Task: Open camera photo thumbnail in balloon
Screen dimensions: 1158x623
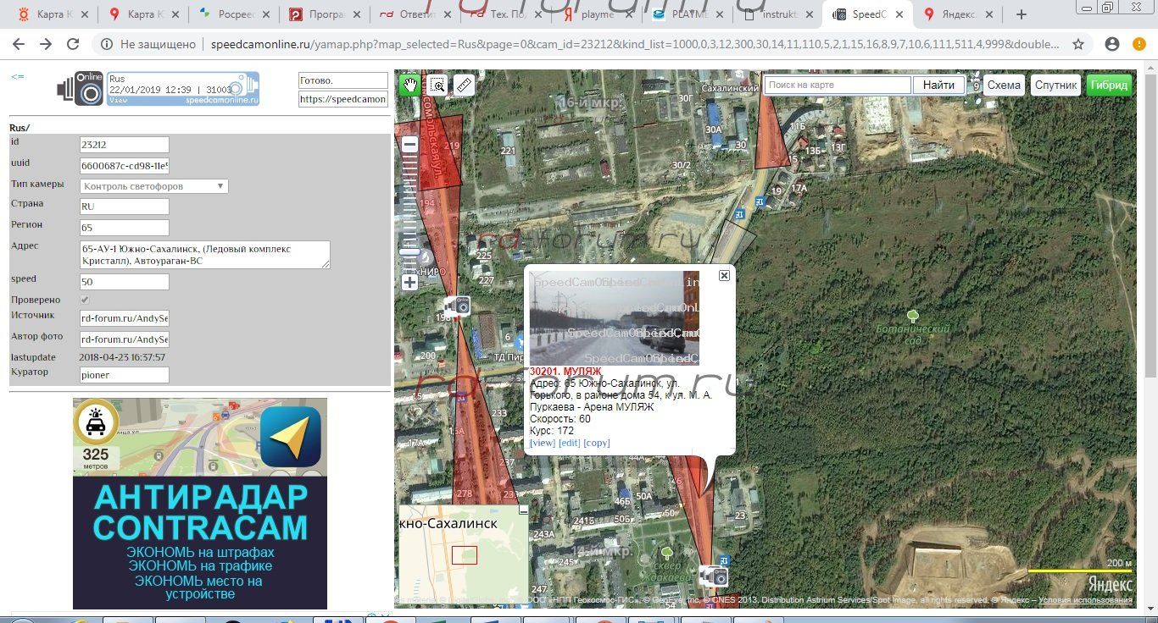Action: (614, 318)
